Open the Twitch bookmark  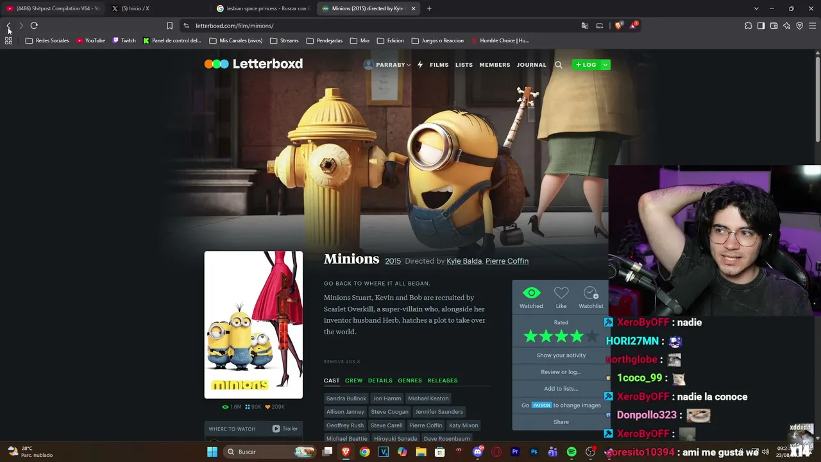click(124, 40)
